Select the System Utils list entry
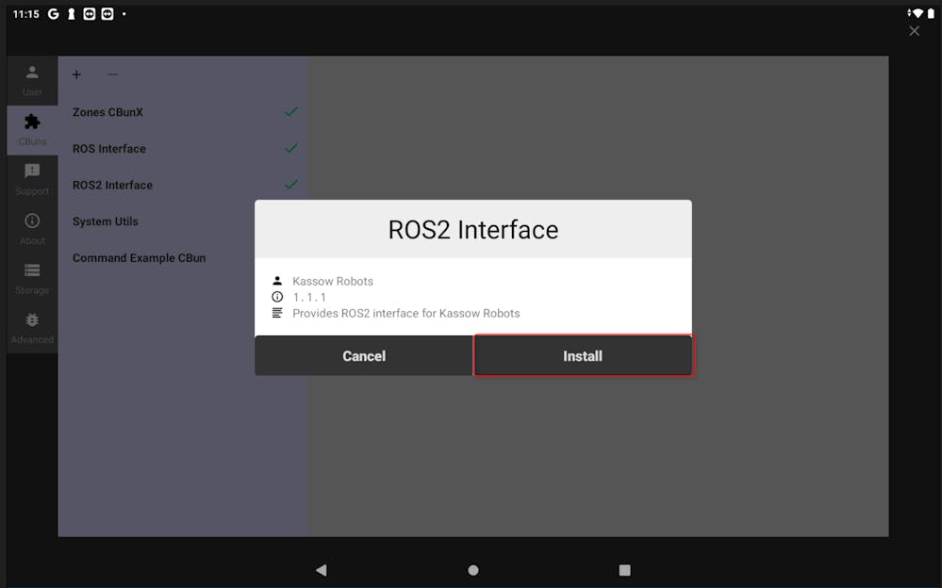The height and width of the screenshot is (588, 942). click(183, 221)
